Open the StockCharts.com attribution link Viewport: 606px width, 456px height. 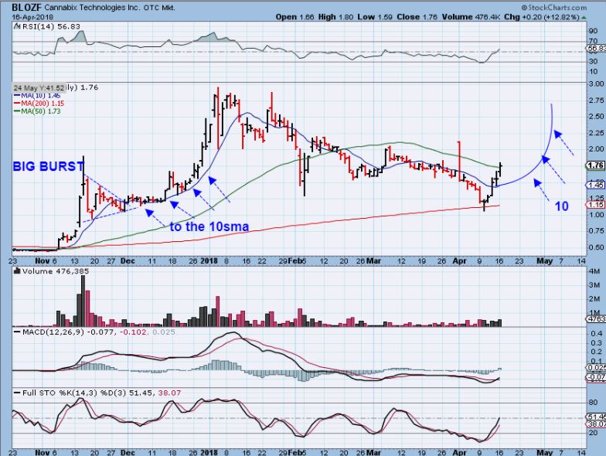[553, 8]
